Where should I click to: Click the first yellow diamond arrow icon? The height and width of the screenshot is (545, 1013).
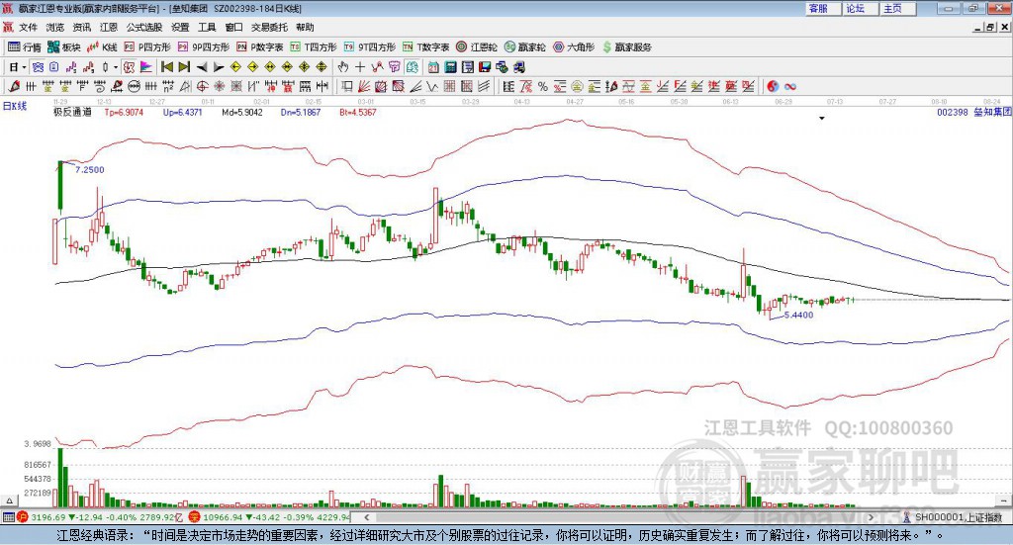(x=235, y=67)
